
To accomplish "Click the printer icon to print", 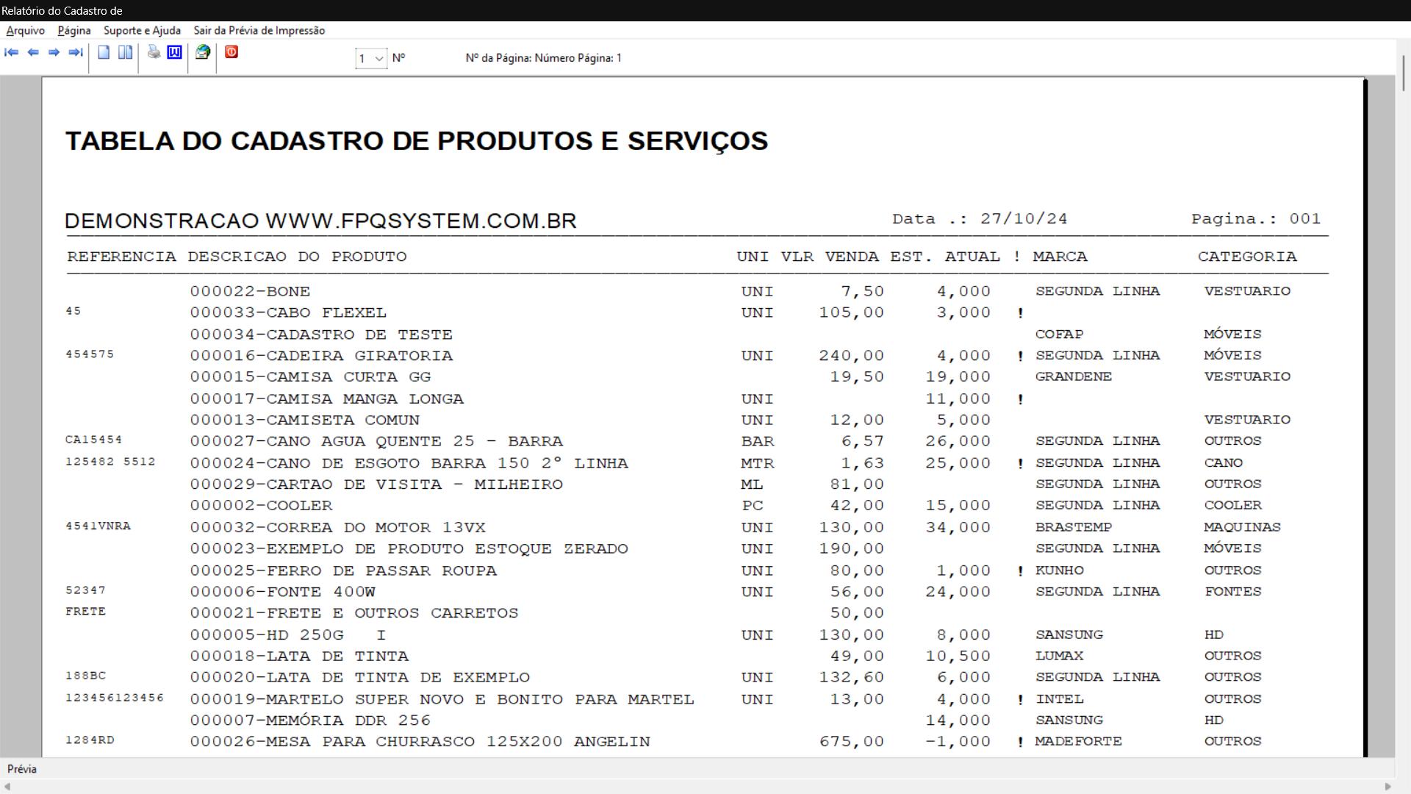I will point(154,51).
